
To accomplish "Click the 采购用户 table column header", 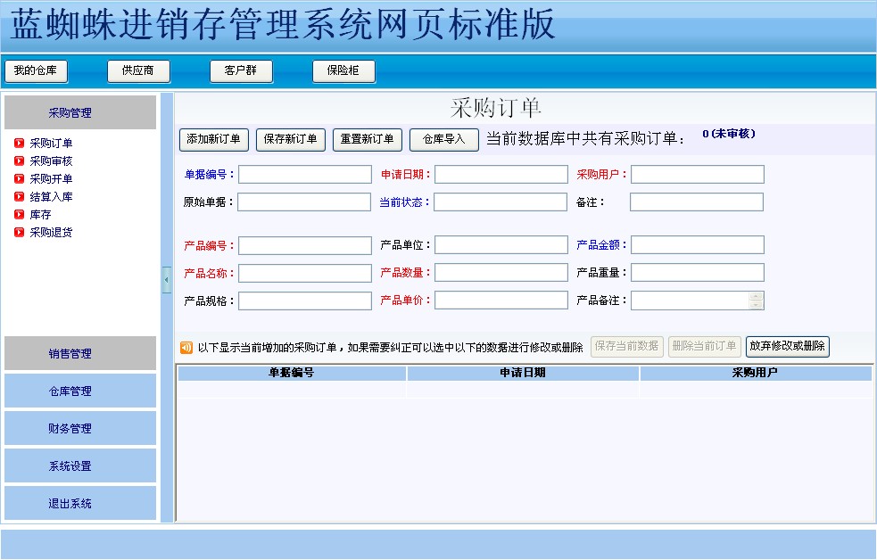I will click(x=756, y=373).
